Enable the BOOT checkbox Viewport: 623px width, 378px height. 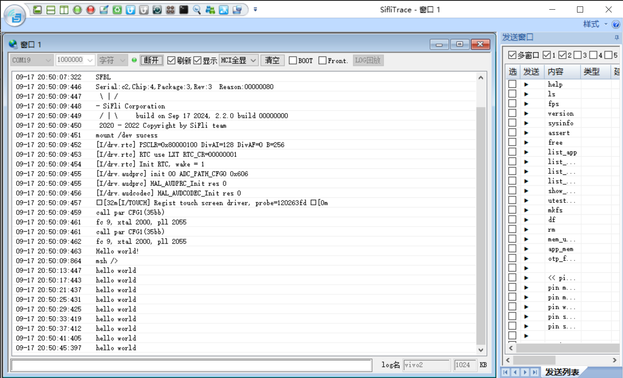[293, 60]
